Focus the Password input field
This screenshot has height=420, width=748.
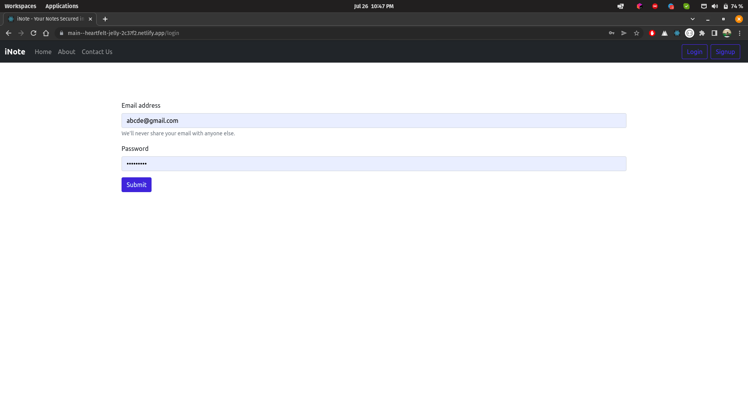pos(374,164)
